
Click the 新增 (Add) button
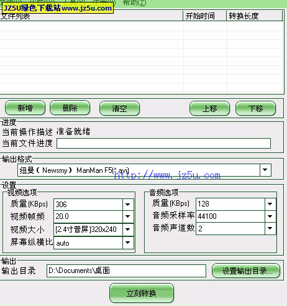[x=25, y=108]
